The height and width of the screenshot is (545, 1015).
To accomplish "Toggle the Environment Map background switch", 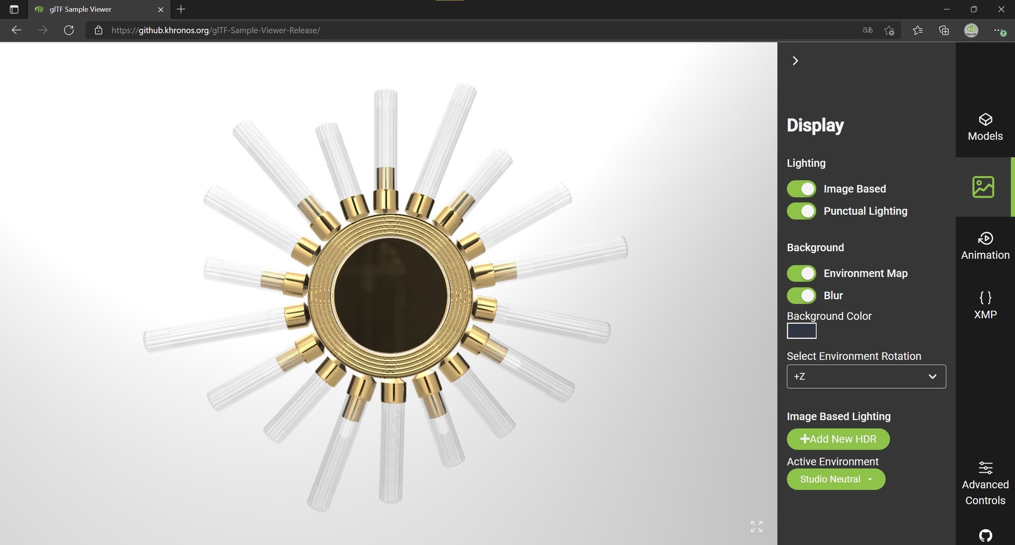I will [x=801, y=273].
